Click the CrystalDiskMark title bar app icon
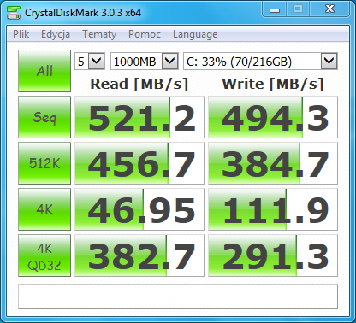356x323 pixels. click(14, 13)
